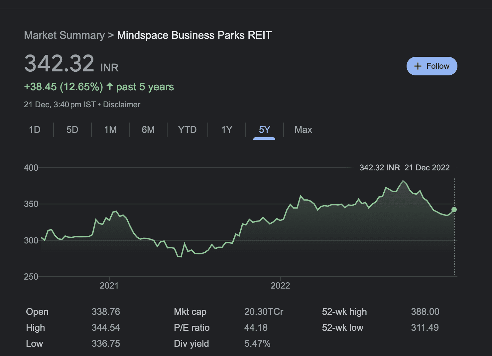
Task: Click the Div yield label
Action: (x=191, y=343)
